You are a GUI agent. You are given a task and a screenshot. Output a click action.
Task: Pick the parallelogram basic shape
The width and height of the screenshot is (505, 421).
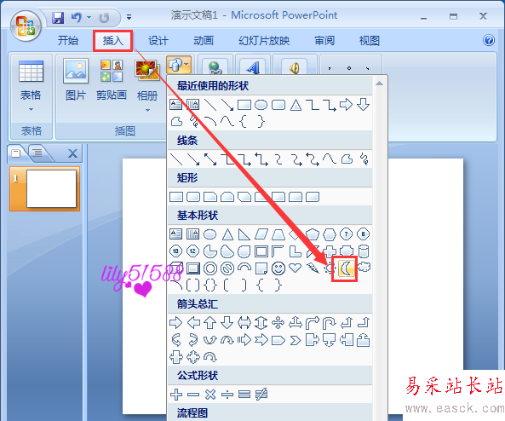click(261, 234)
